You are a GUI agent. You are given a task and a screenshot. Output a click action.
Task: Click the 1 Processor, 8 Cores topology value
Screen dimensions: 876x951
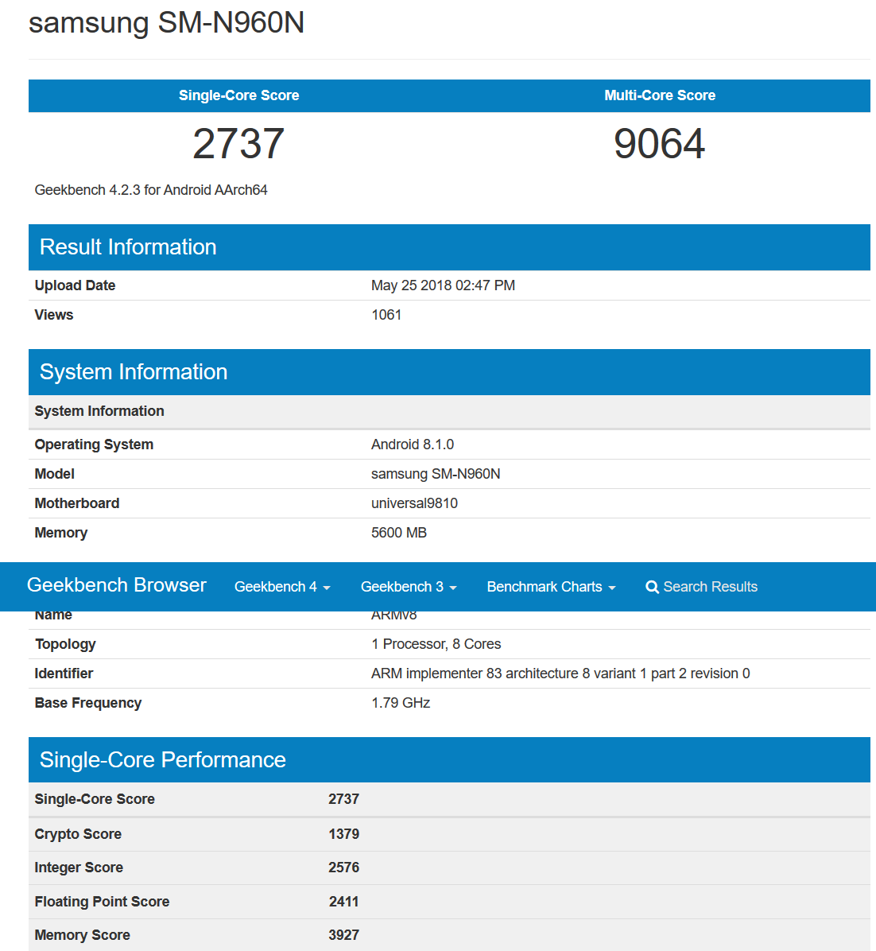point(436,644)
